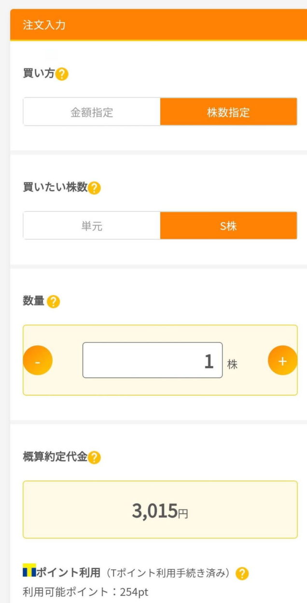
Task: Show help for 数量 field
Action: pyautogui.click(x=54, y=302)
